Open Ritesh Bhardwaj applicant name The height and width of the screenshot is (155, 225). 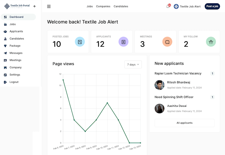coord(179,82)
